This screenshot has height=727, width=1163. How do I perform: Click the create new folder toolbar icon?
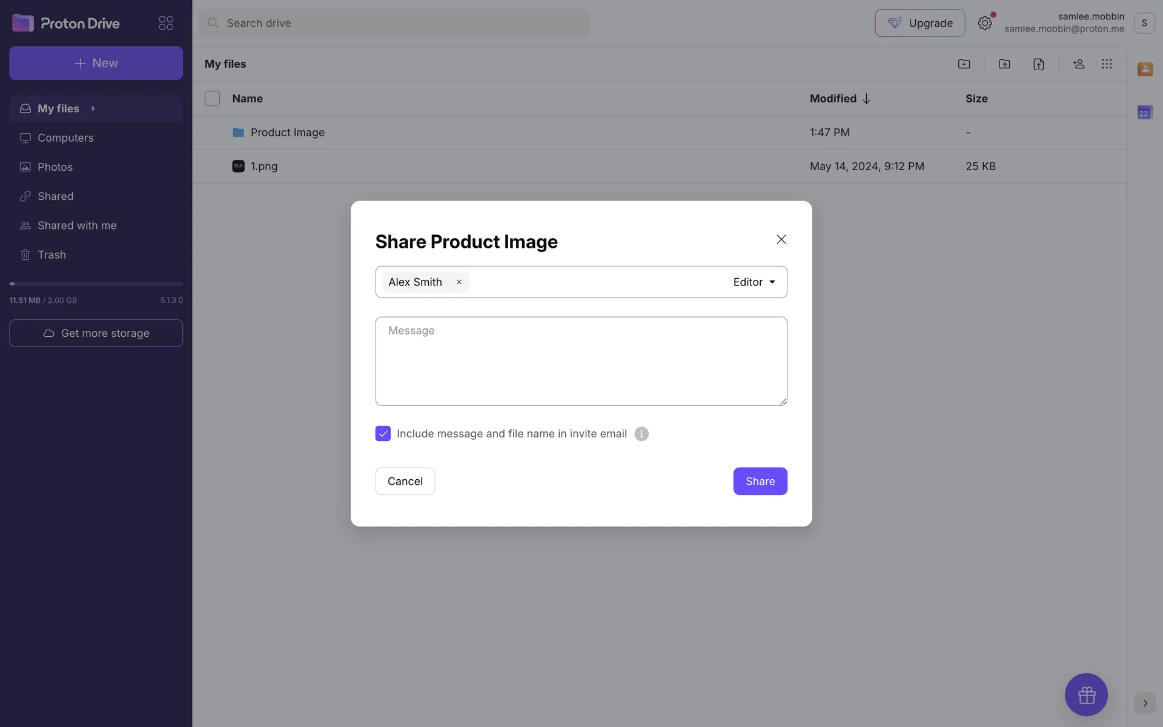tap(964, 64)
